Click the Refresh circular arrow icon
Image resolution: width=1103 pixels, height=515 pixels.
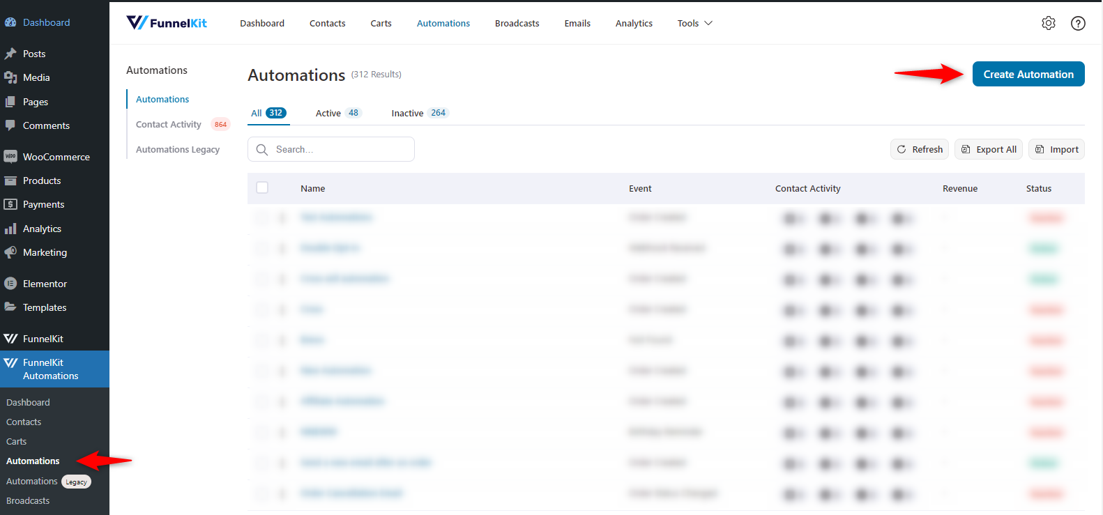(x=902, y=149)
